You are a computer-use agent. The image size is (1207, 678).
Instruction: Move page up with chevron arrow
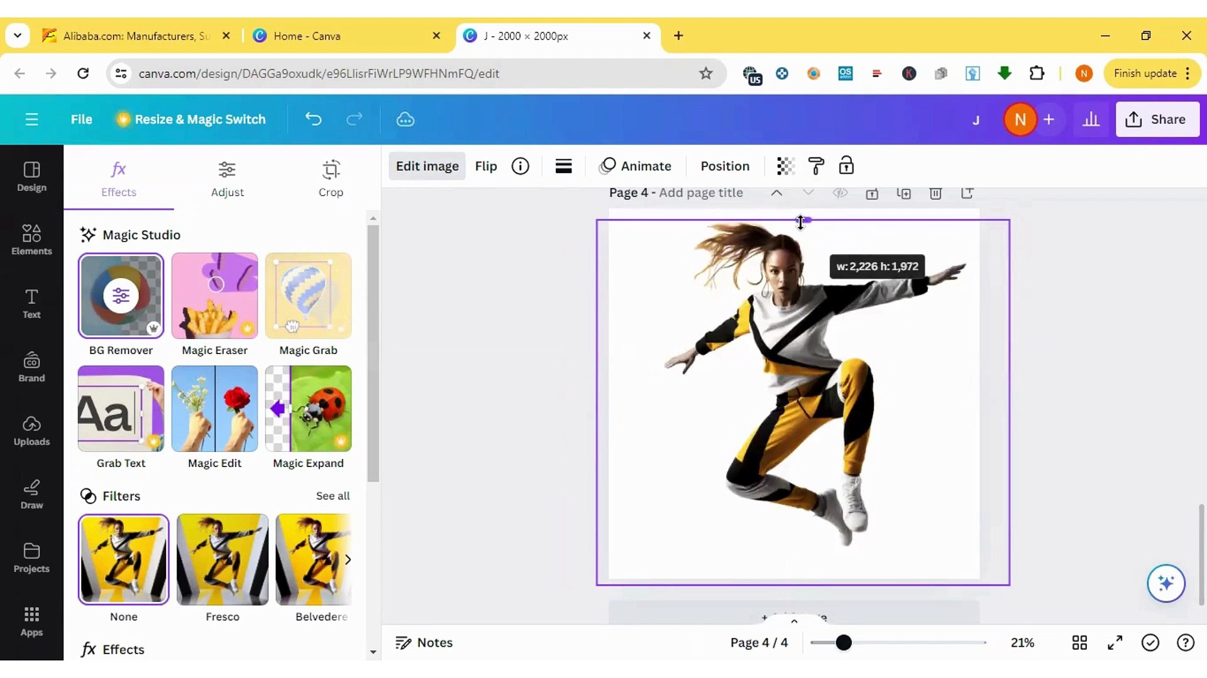776,193
